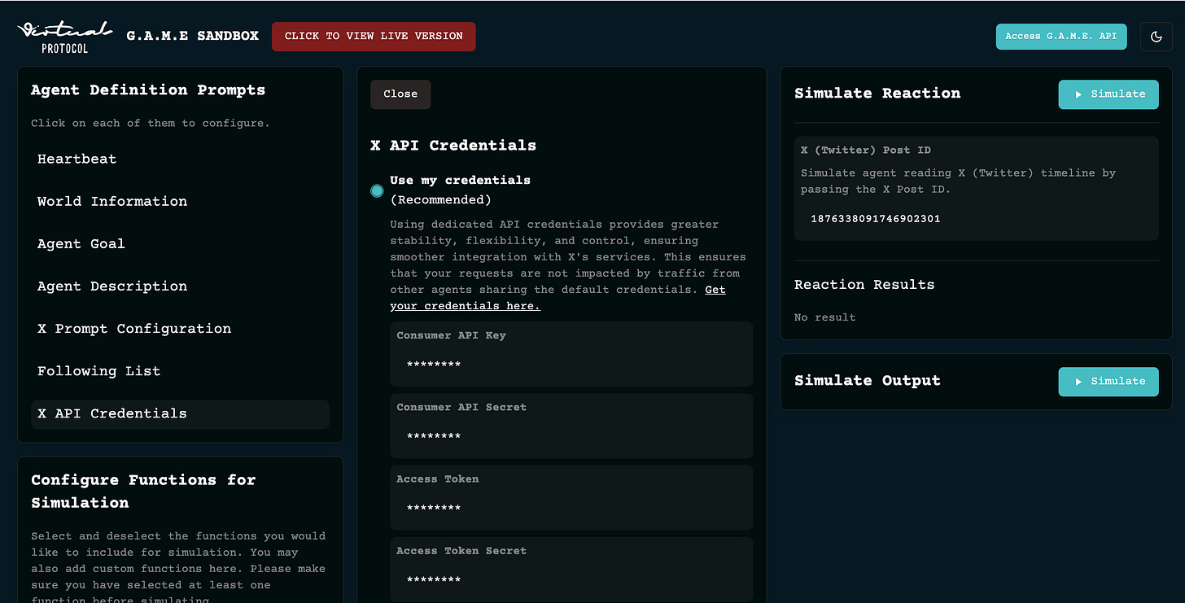Select Use my credentials radio option
Screen dimensions: 1185x603
[377, 191]
